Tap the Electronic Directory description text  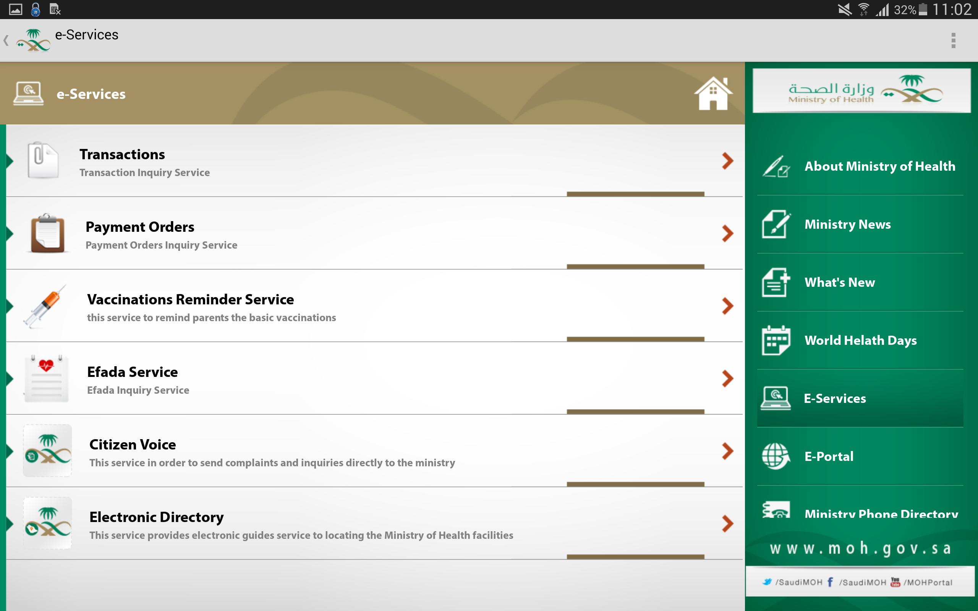(301, 535)
